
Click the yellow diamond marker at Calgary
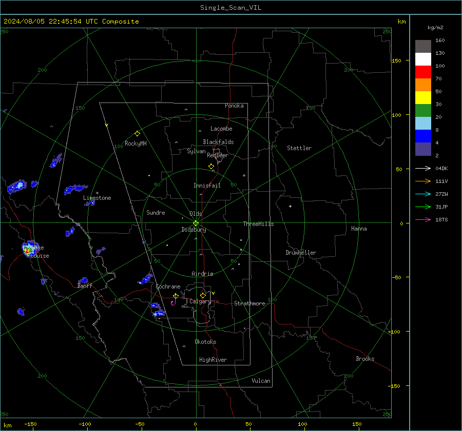coord(203,295)
